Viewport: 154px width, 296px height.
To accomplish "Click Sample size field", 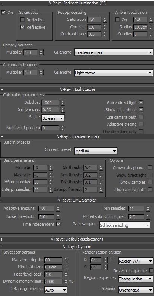I will click(50, 110).
